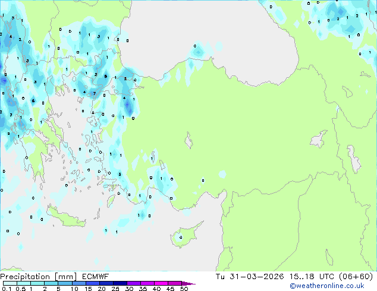Screen dimensions: 377x291
Task: Click the 0.1–0.5 mm lightest cyan legend swatch
Action: click(x=10, y=283)
